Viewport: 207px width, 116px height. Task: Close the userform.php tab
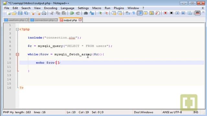click(x=27, y=20)
